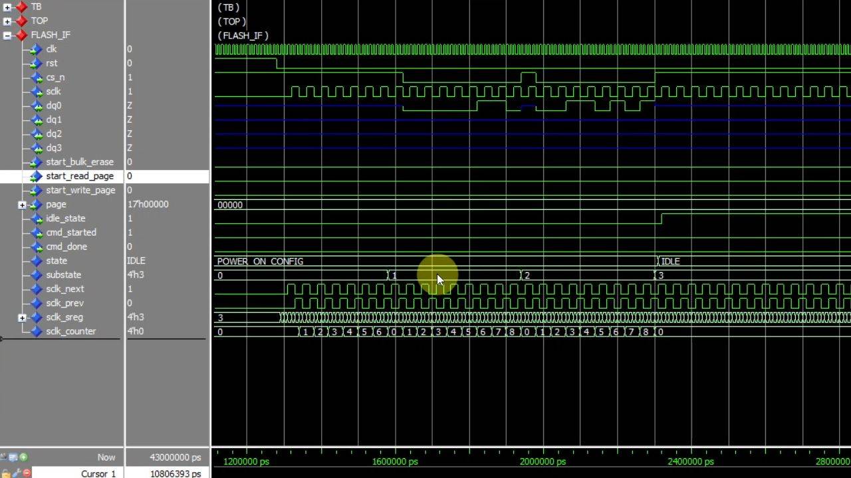Click the 2000000 ps mark on timeline
The image size is (851, 478).
point(543,461)
